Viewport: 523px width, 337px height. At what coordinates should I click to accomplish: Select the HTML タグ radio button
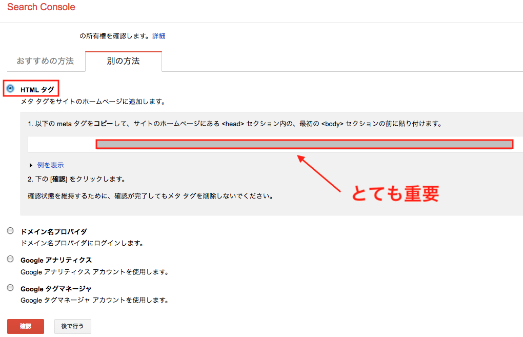(x=10, y=89)
